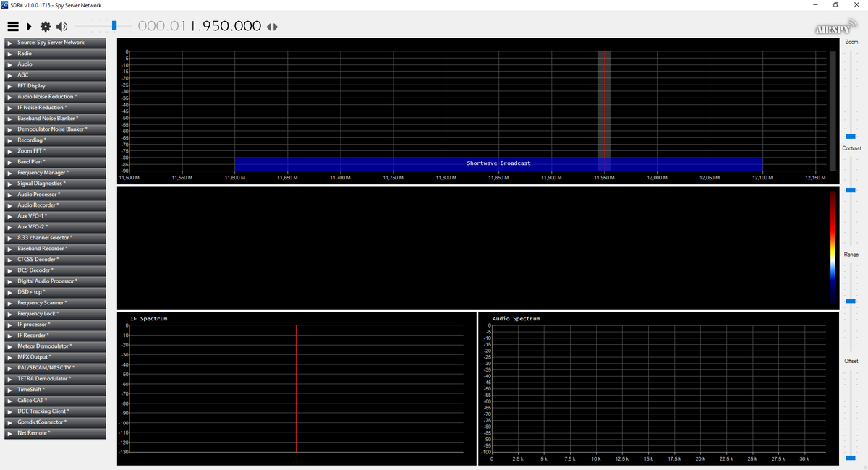Expand the Band Plan section

tap(54, 161)
